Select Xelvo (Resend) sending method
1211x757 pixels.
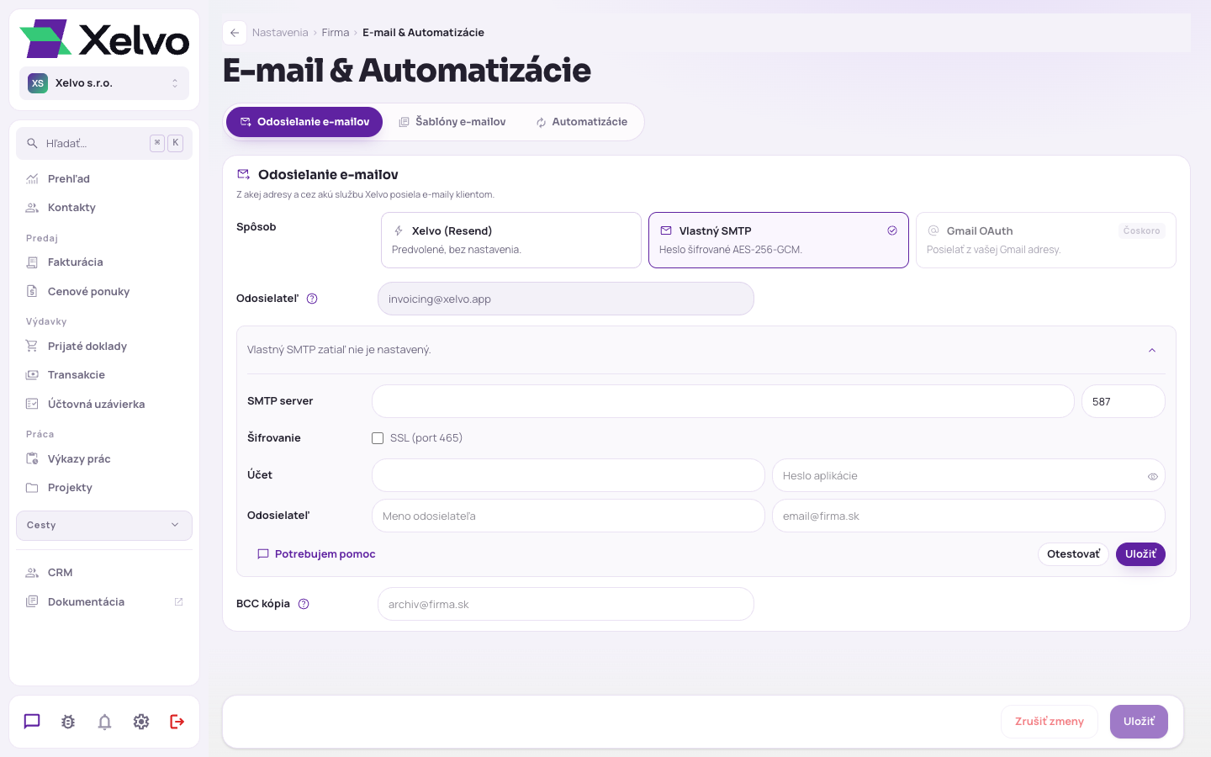pos(511,241)
